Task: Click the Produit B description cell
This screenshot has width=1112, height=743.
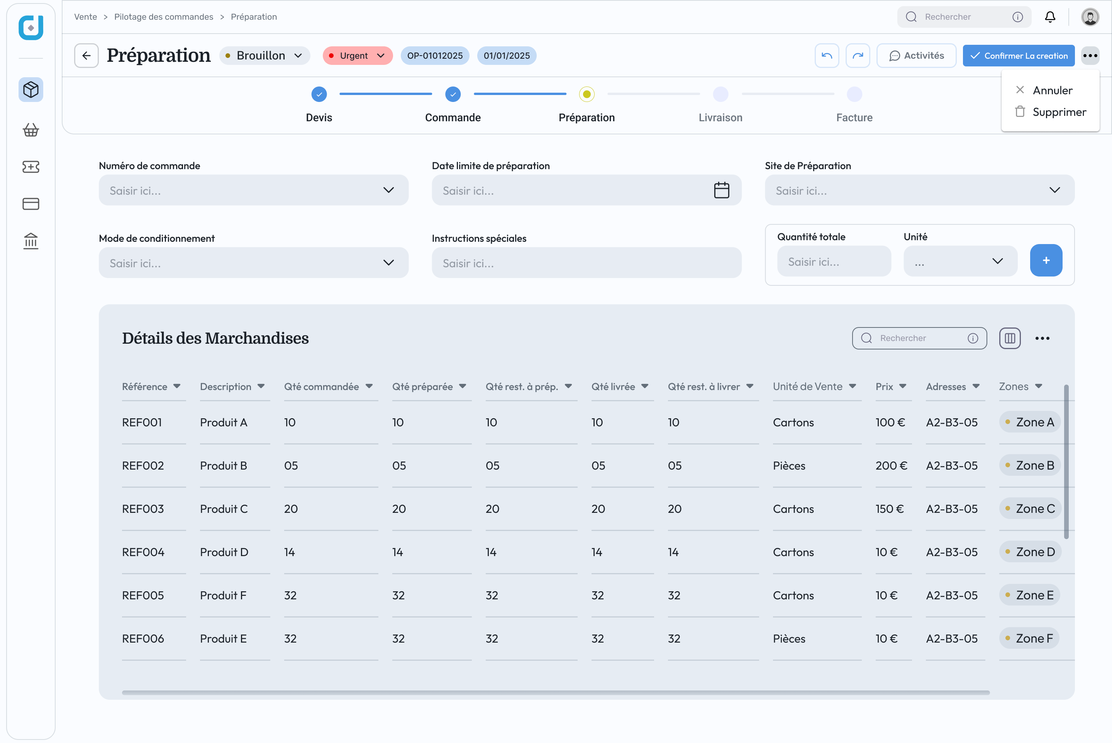Action: (224, 465)
